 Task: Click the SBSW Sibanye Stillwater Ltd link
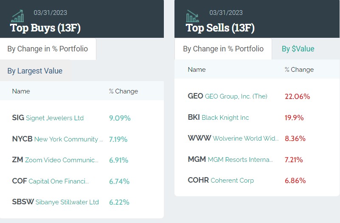point(55,202)
